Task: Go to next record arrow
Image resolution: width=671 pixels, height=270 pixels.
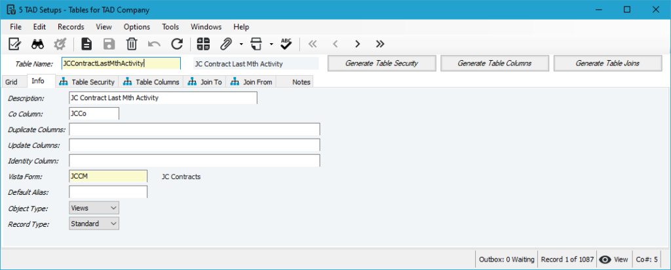Action: (357, 44)
